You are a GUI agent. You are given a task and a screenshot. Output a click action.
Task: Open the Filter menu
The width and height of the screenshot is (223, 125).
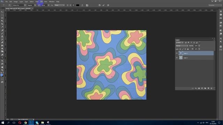[x=37, y=1]
